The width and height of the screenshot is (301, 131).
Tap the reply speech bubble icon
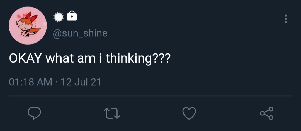pyautogui.click(x=34, y=113)
